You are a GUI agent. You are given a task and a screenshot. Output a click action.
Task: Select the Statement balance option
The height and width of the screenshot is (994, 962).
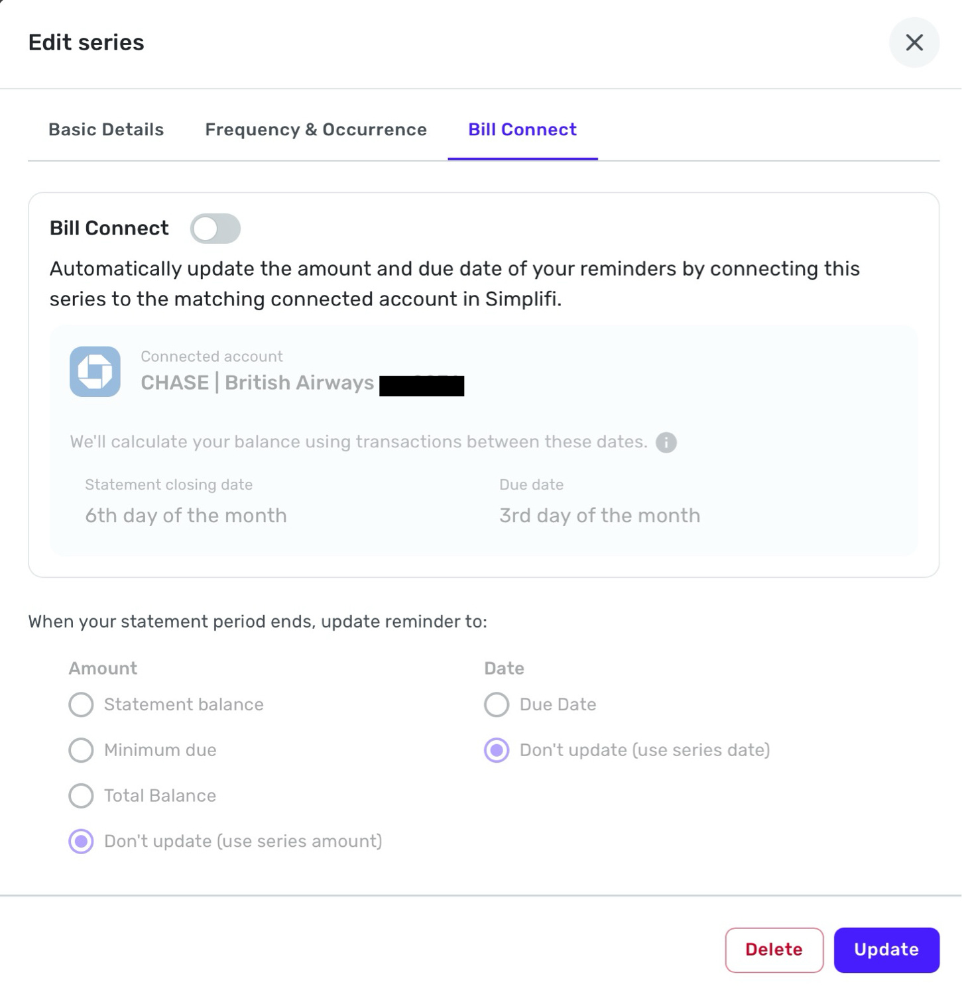[x=82, y=704]
